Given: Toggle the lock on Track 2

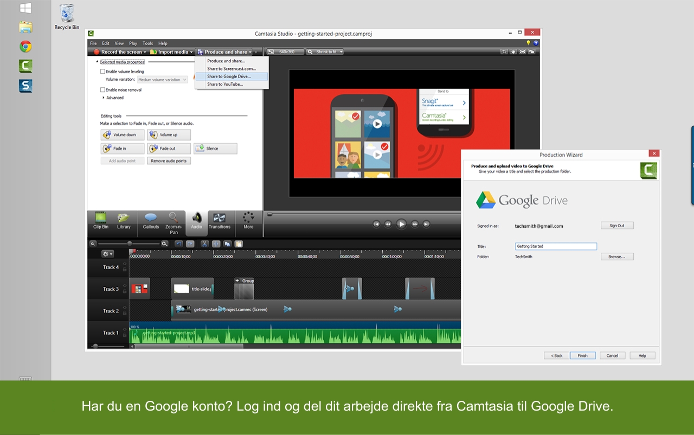Looking at the screenshot, I should click(125, 314).
